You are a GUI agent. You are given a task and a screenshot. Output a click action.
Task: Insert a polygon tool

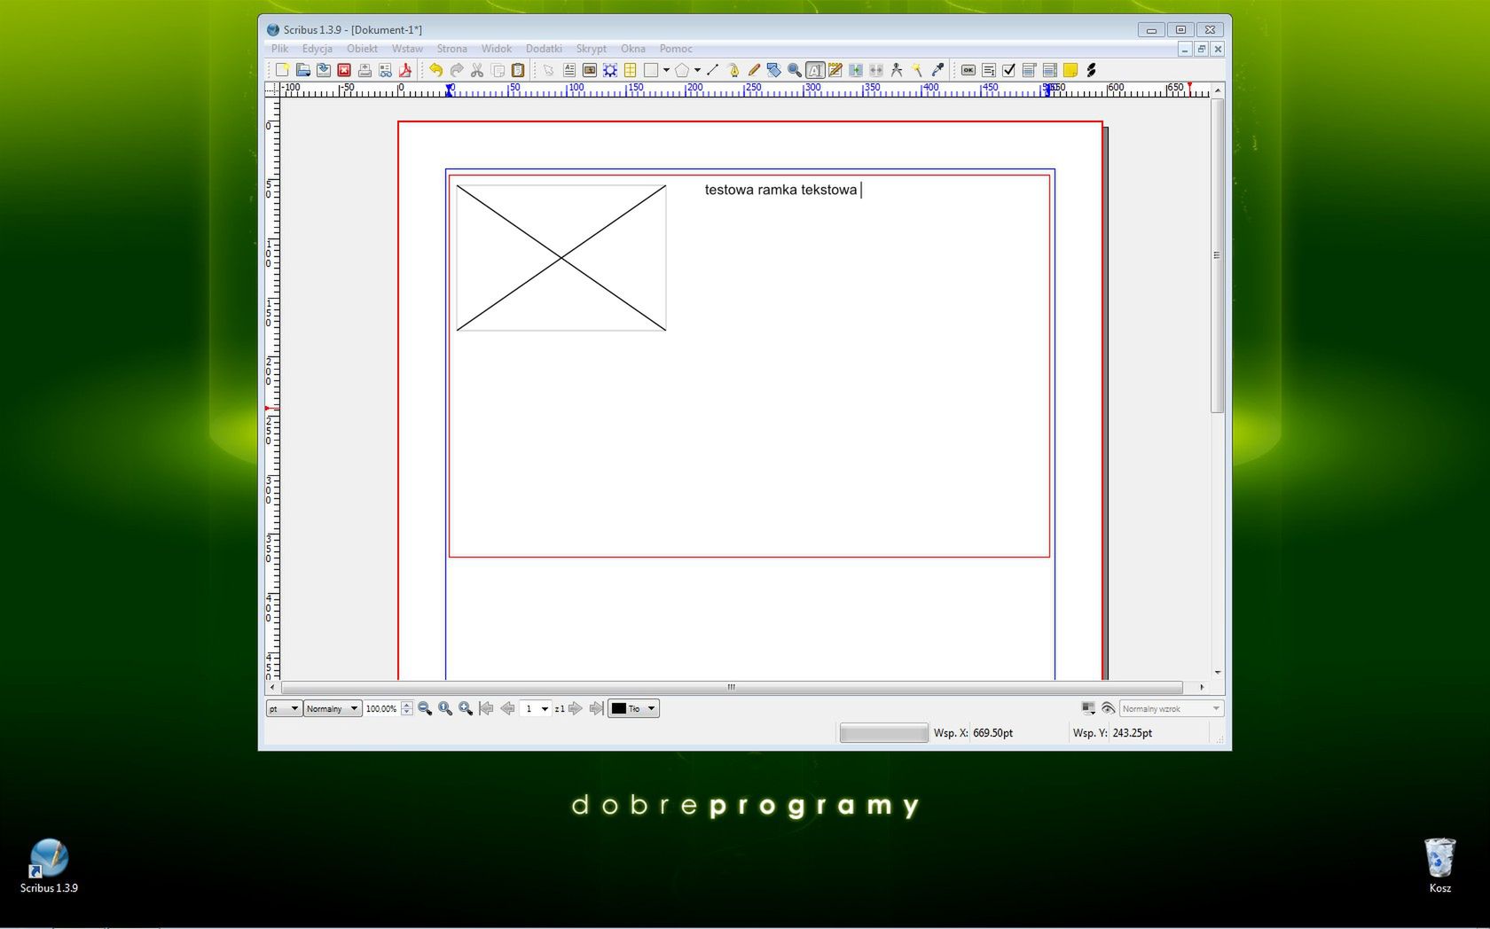pos(682,70)
